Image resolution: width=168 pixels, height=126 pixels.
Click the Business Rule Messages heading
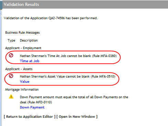[22, 33]
